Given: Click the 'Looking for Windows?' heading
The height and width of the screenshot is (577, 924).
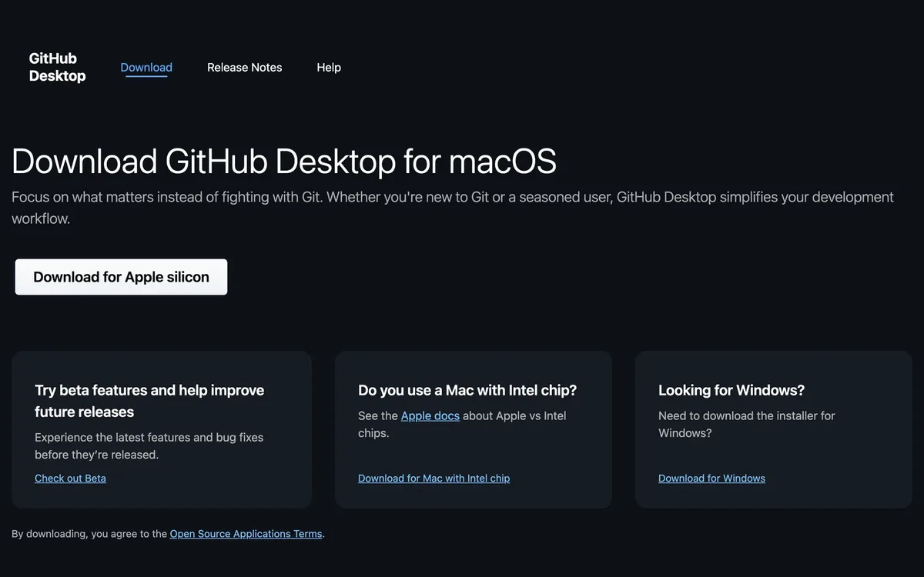Looking at the screenshot, I should 731,390.
